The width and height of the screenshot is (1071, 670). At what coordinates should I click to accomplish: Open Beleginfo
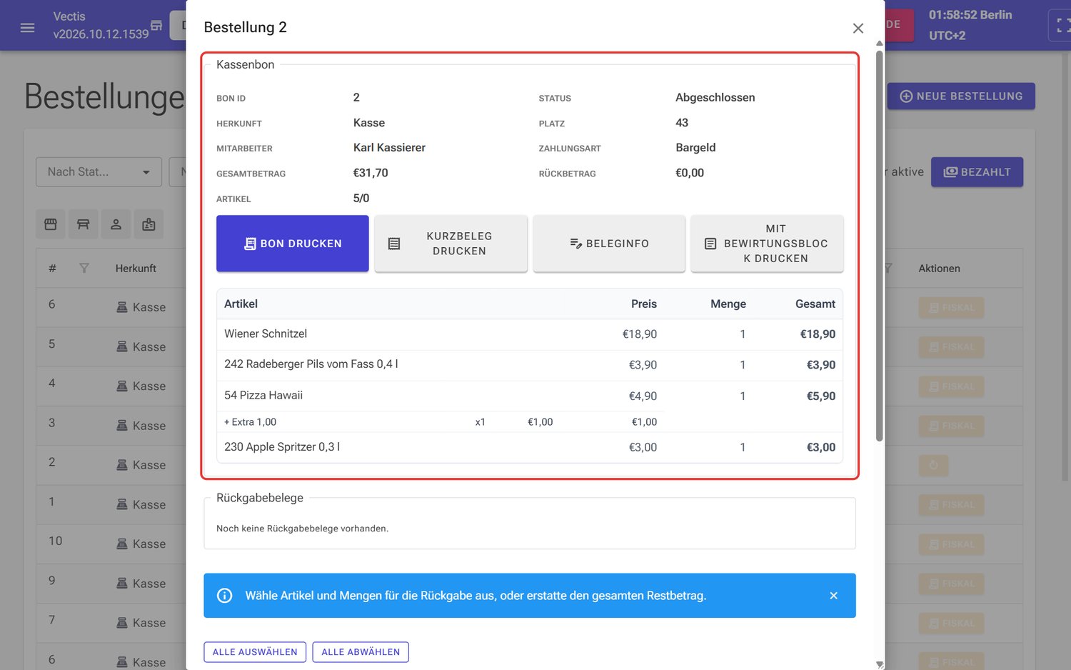click(609, 244)
